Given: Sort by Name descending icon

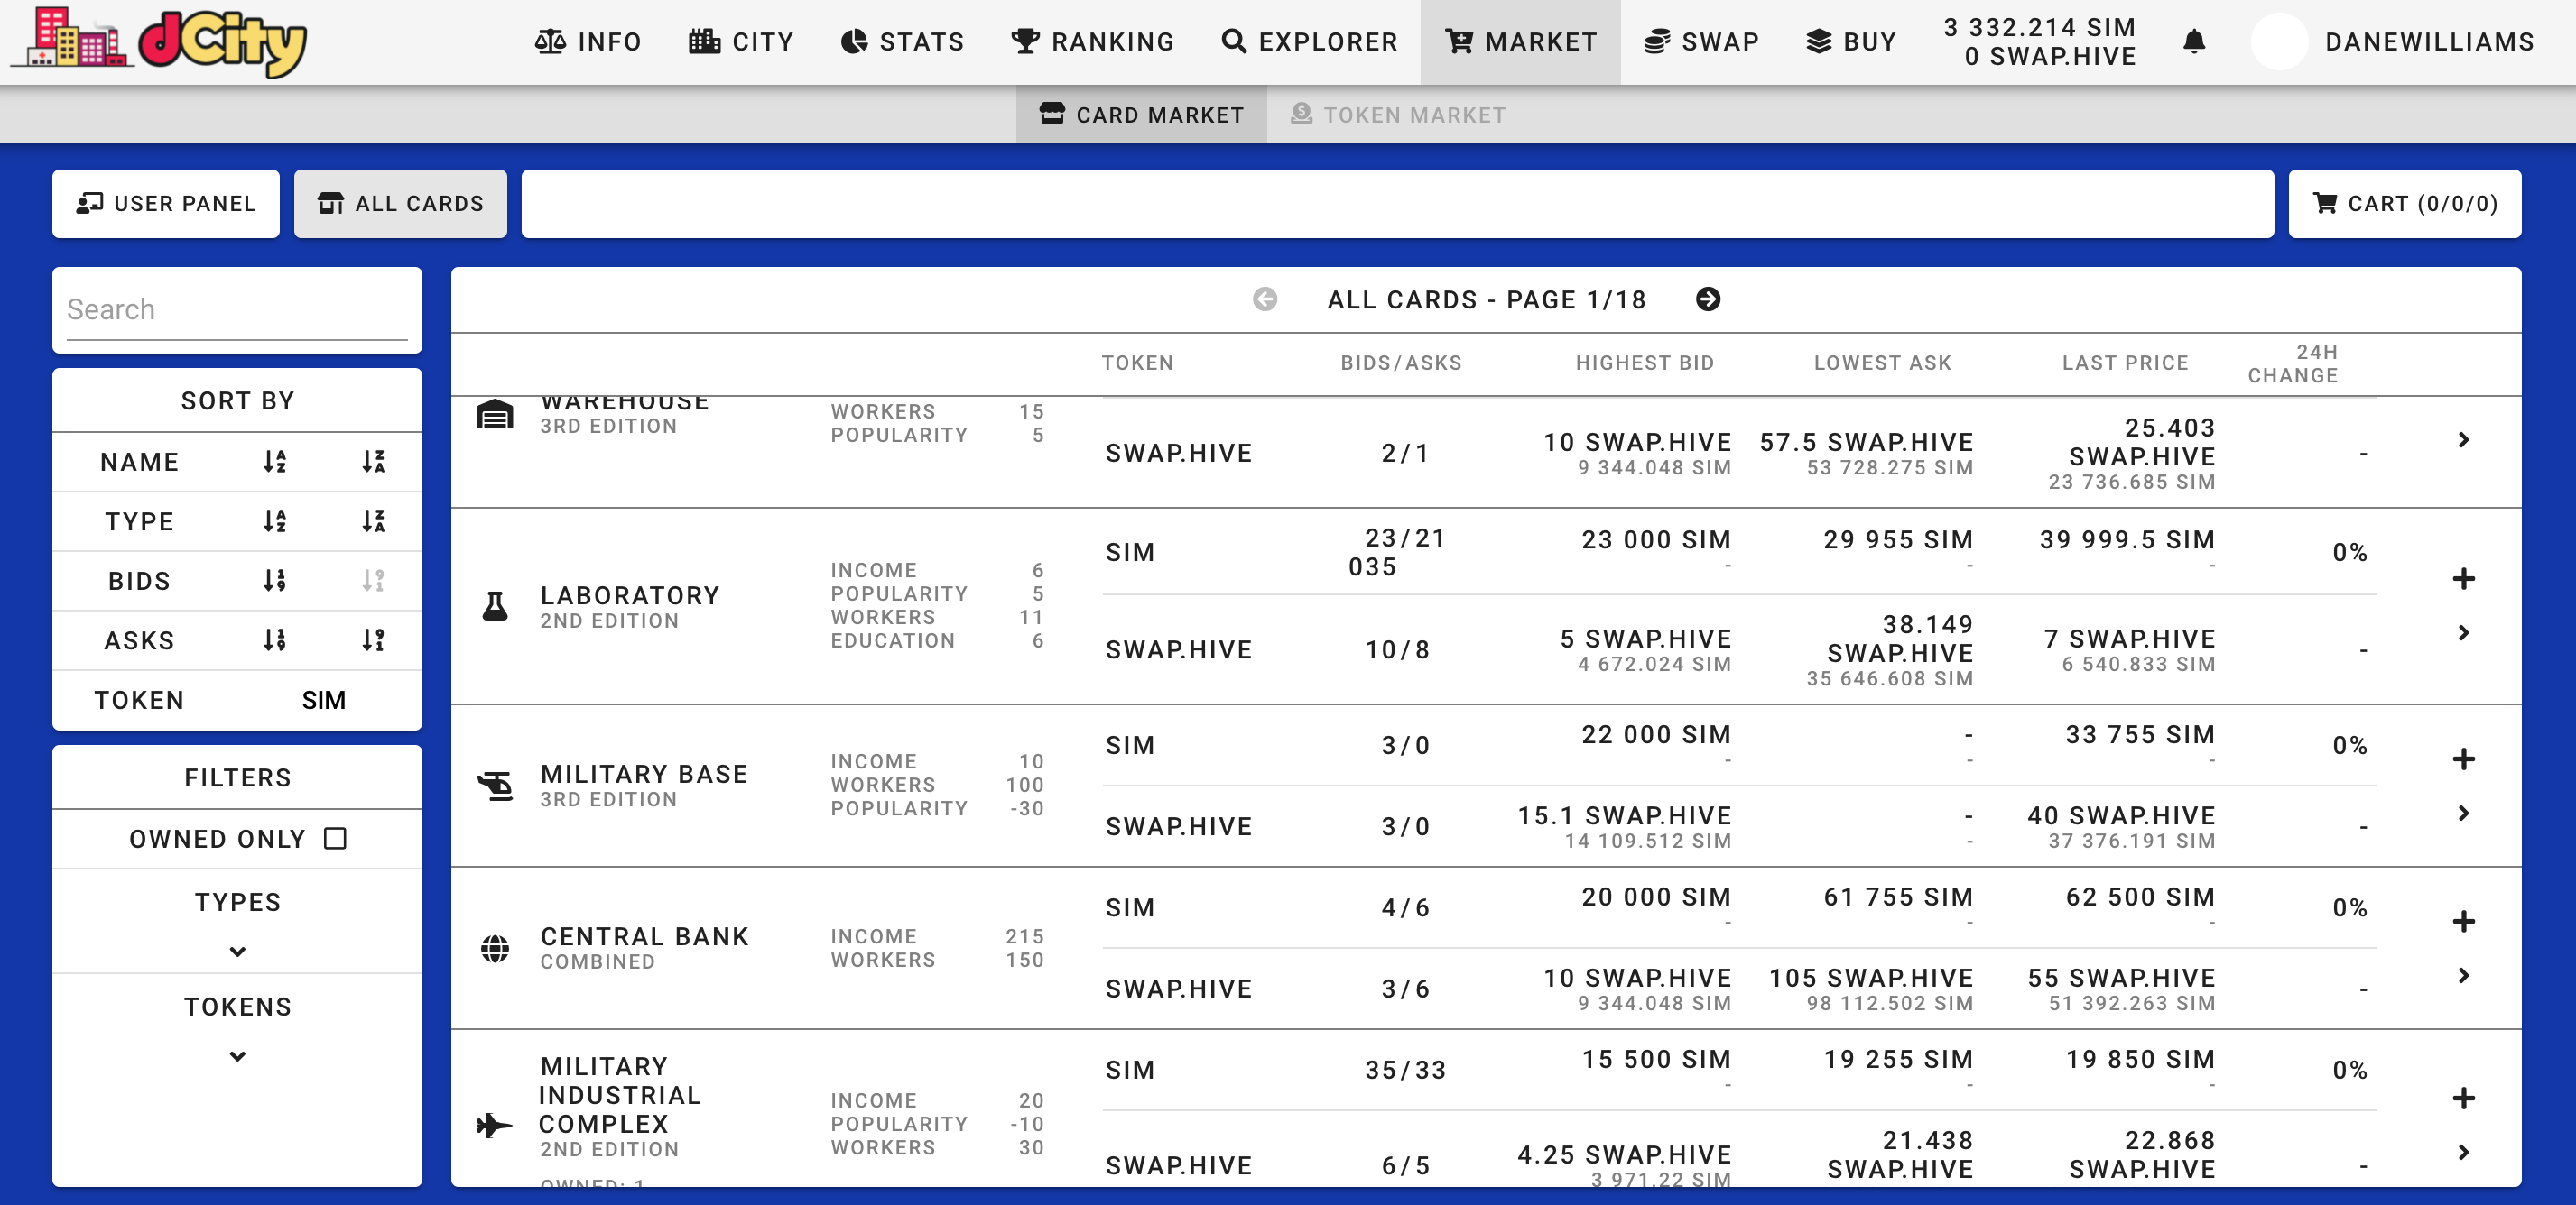Looking at the screenshot, I should (x=373, y=462).
